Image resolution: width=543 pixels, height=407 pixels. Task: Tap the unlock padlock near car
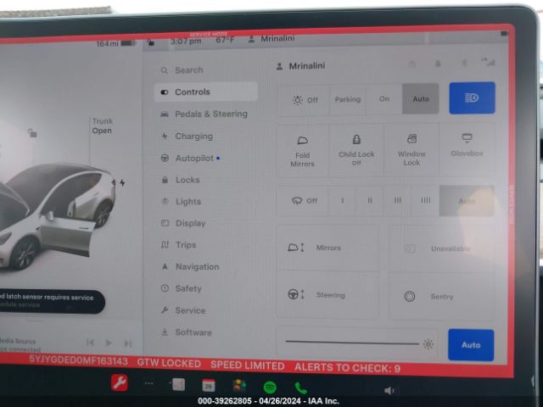(32, 133)
